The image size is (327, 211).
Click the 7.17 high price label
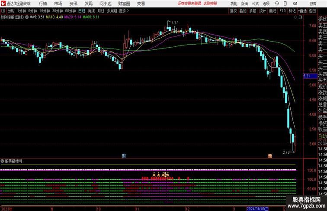(x=175, y=22)
